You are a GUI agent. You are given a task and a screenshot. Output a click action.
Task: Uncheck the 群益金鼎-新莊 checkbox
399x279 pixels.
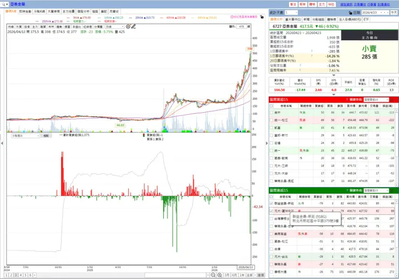(x=271, y=203)
